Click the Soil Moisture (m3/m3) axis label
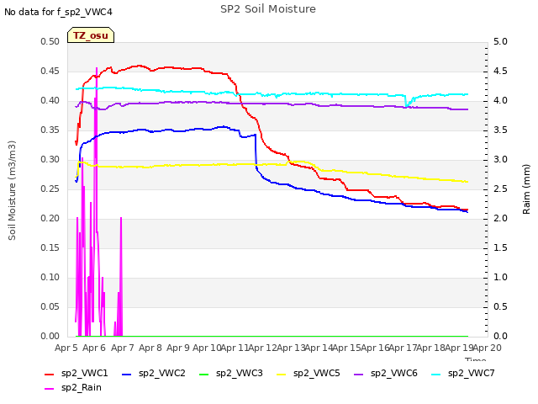This screenshot has height=404, width=538. (12, 190)
